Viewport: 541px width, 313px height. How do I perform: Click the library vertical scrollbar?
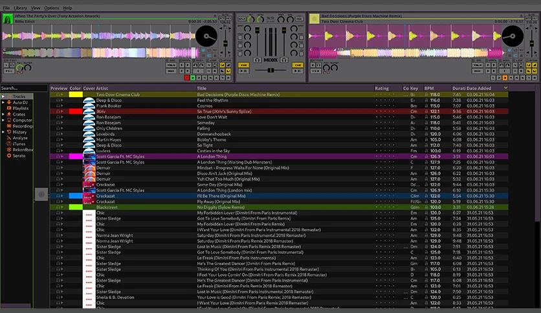(x=538, y=155)
